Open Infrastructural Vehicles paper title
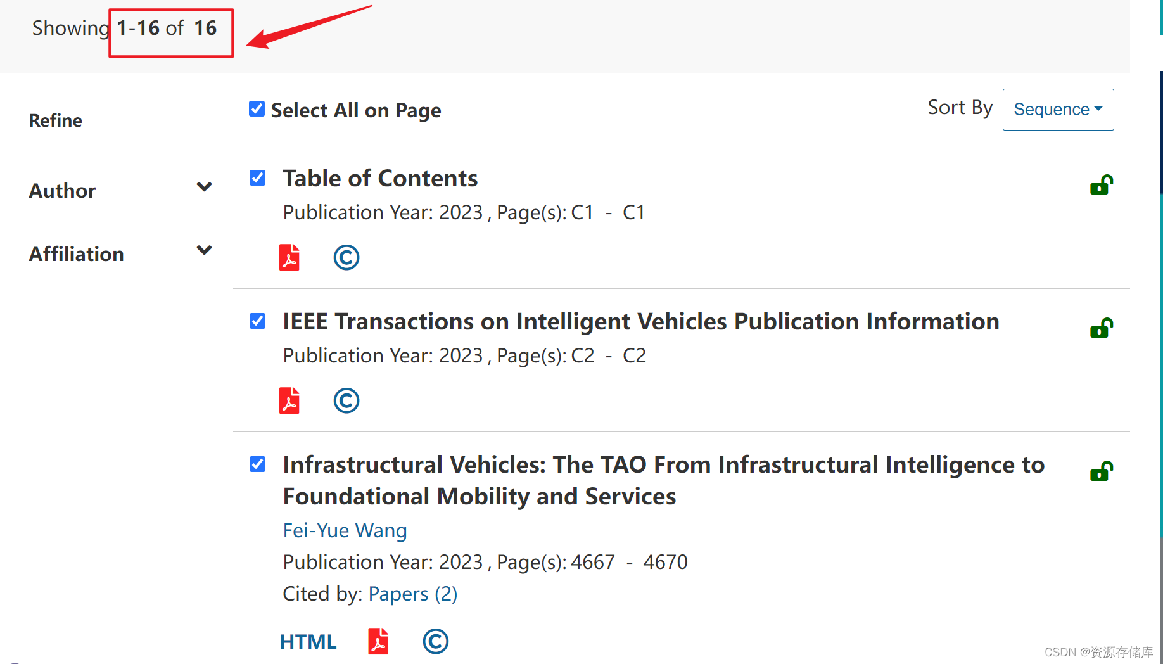The image size is (1163, 664). (663, 480)
